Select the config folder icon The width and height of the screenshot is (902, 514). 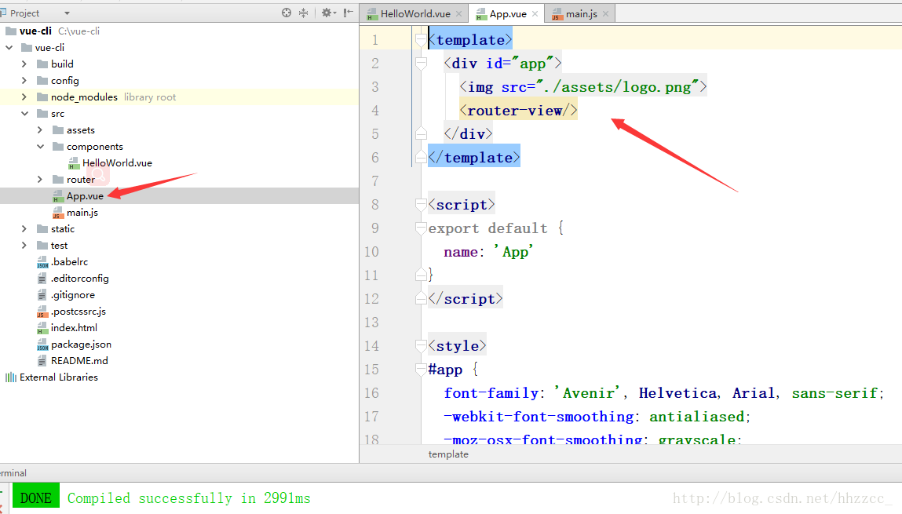click(42, 81)
